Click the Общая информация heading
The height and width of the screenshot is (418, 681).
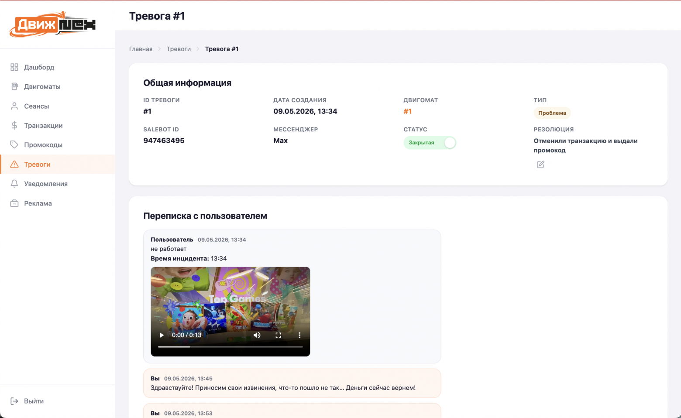point(187,83)
